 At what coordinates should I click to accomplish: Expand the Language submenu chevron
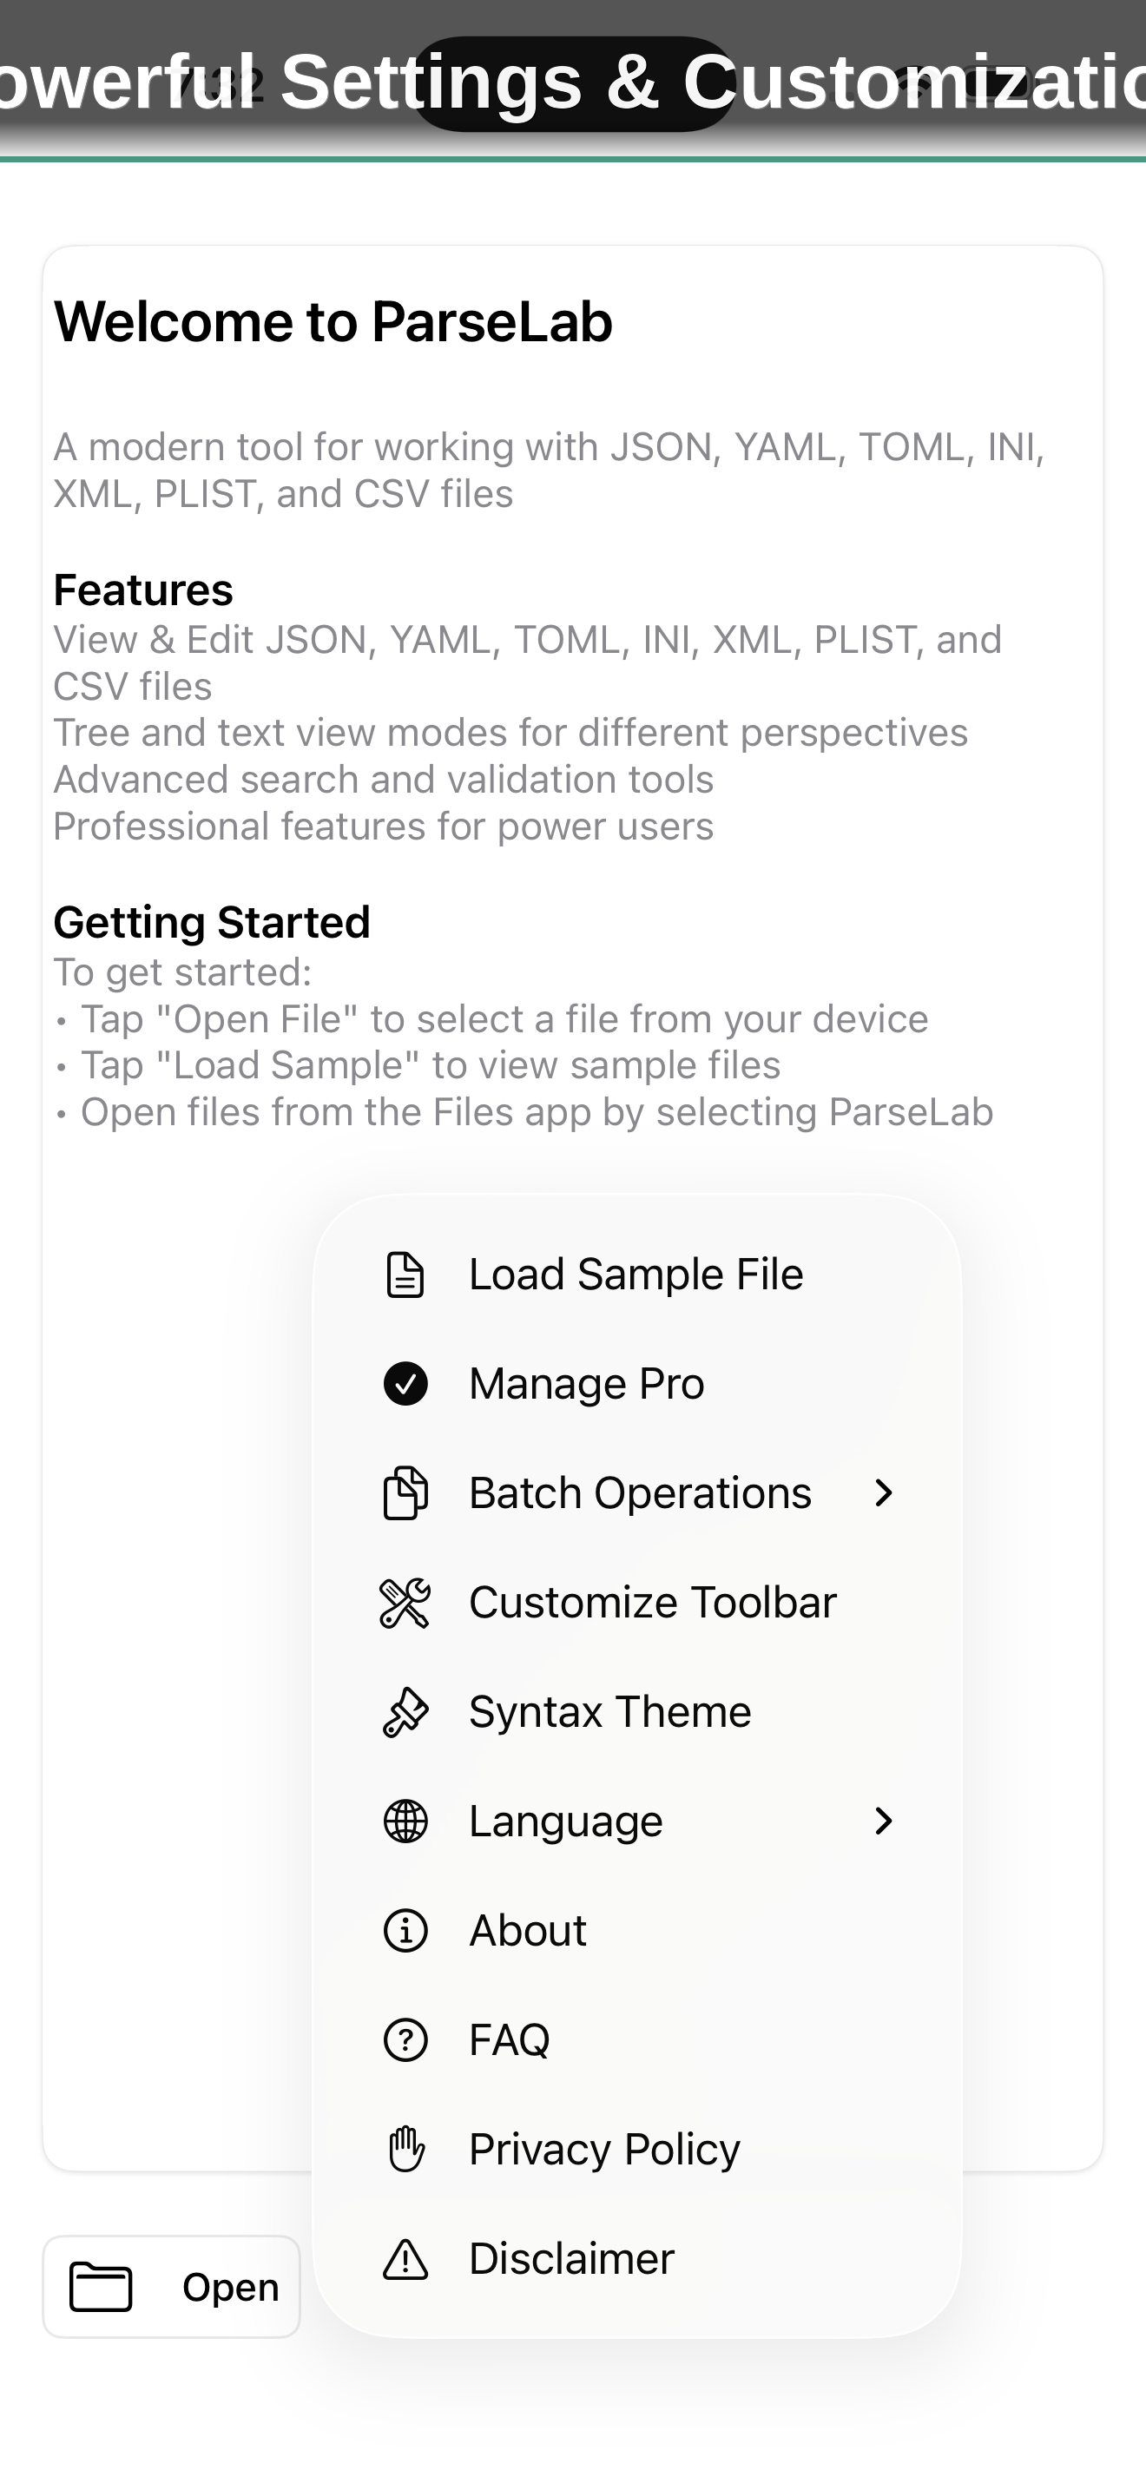885,1821
